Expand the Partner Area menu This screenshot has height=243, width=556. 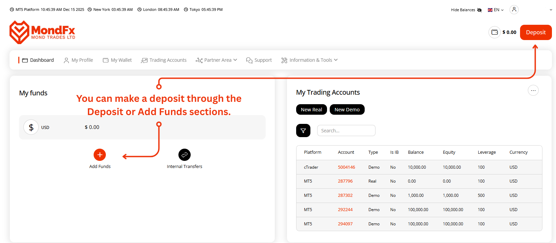coord(216,60)
